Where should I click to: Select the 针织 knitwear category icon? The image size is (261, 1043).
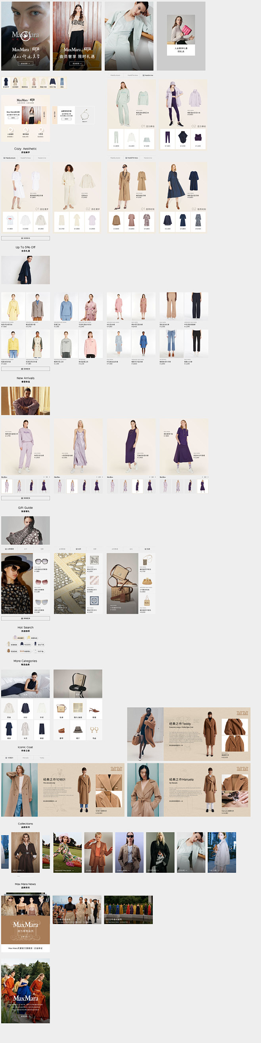click(x=41, y=709)
